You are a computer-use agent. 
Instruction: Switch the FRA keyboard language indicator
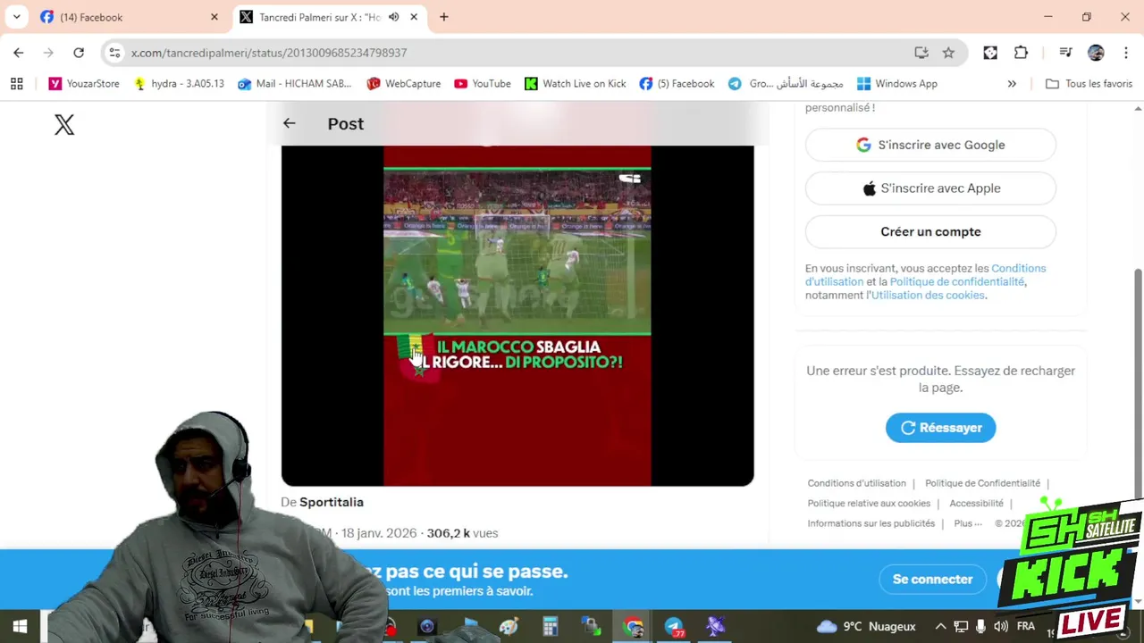(1026, 627)
